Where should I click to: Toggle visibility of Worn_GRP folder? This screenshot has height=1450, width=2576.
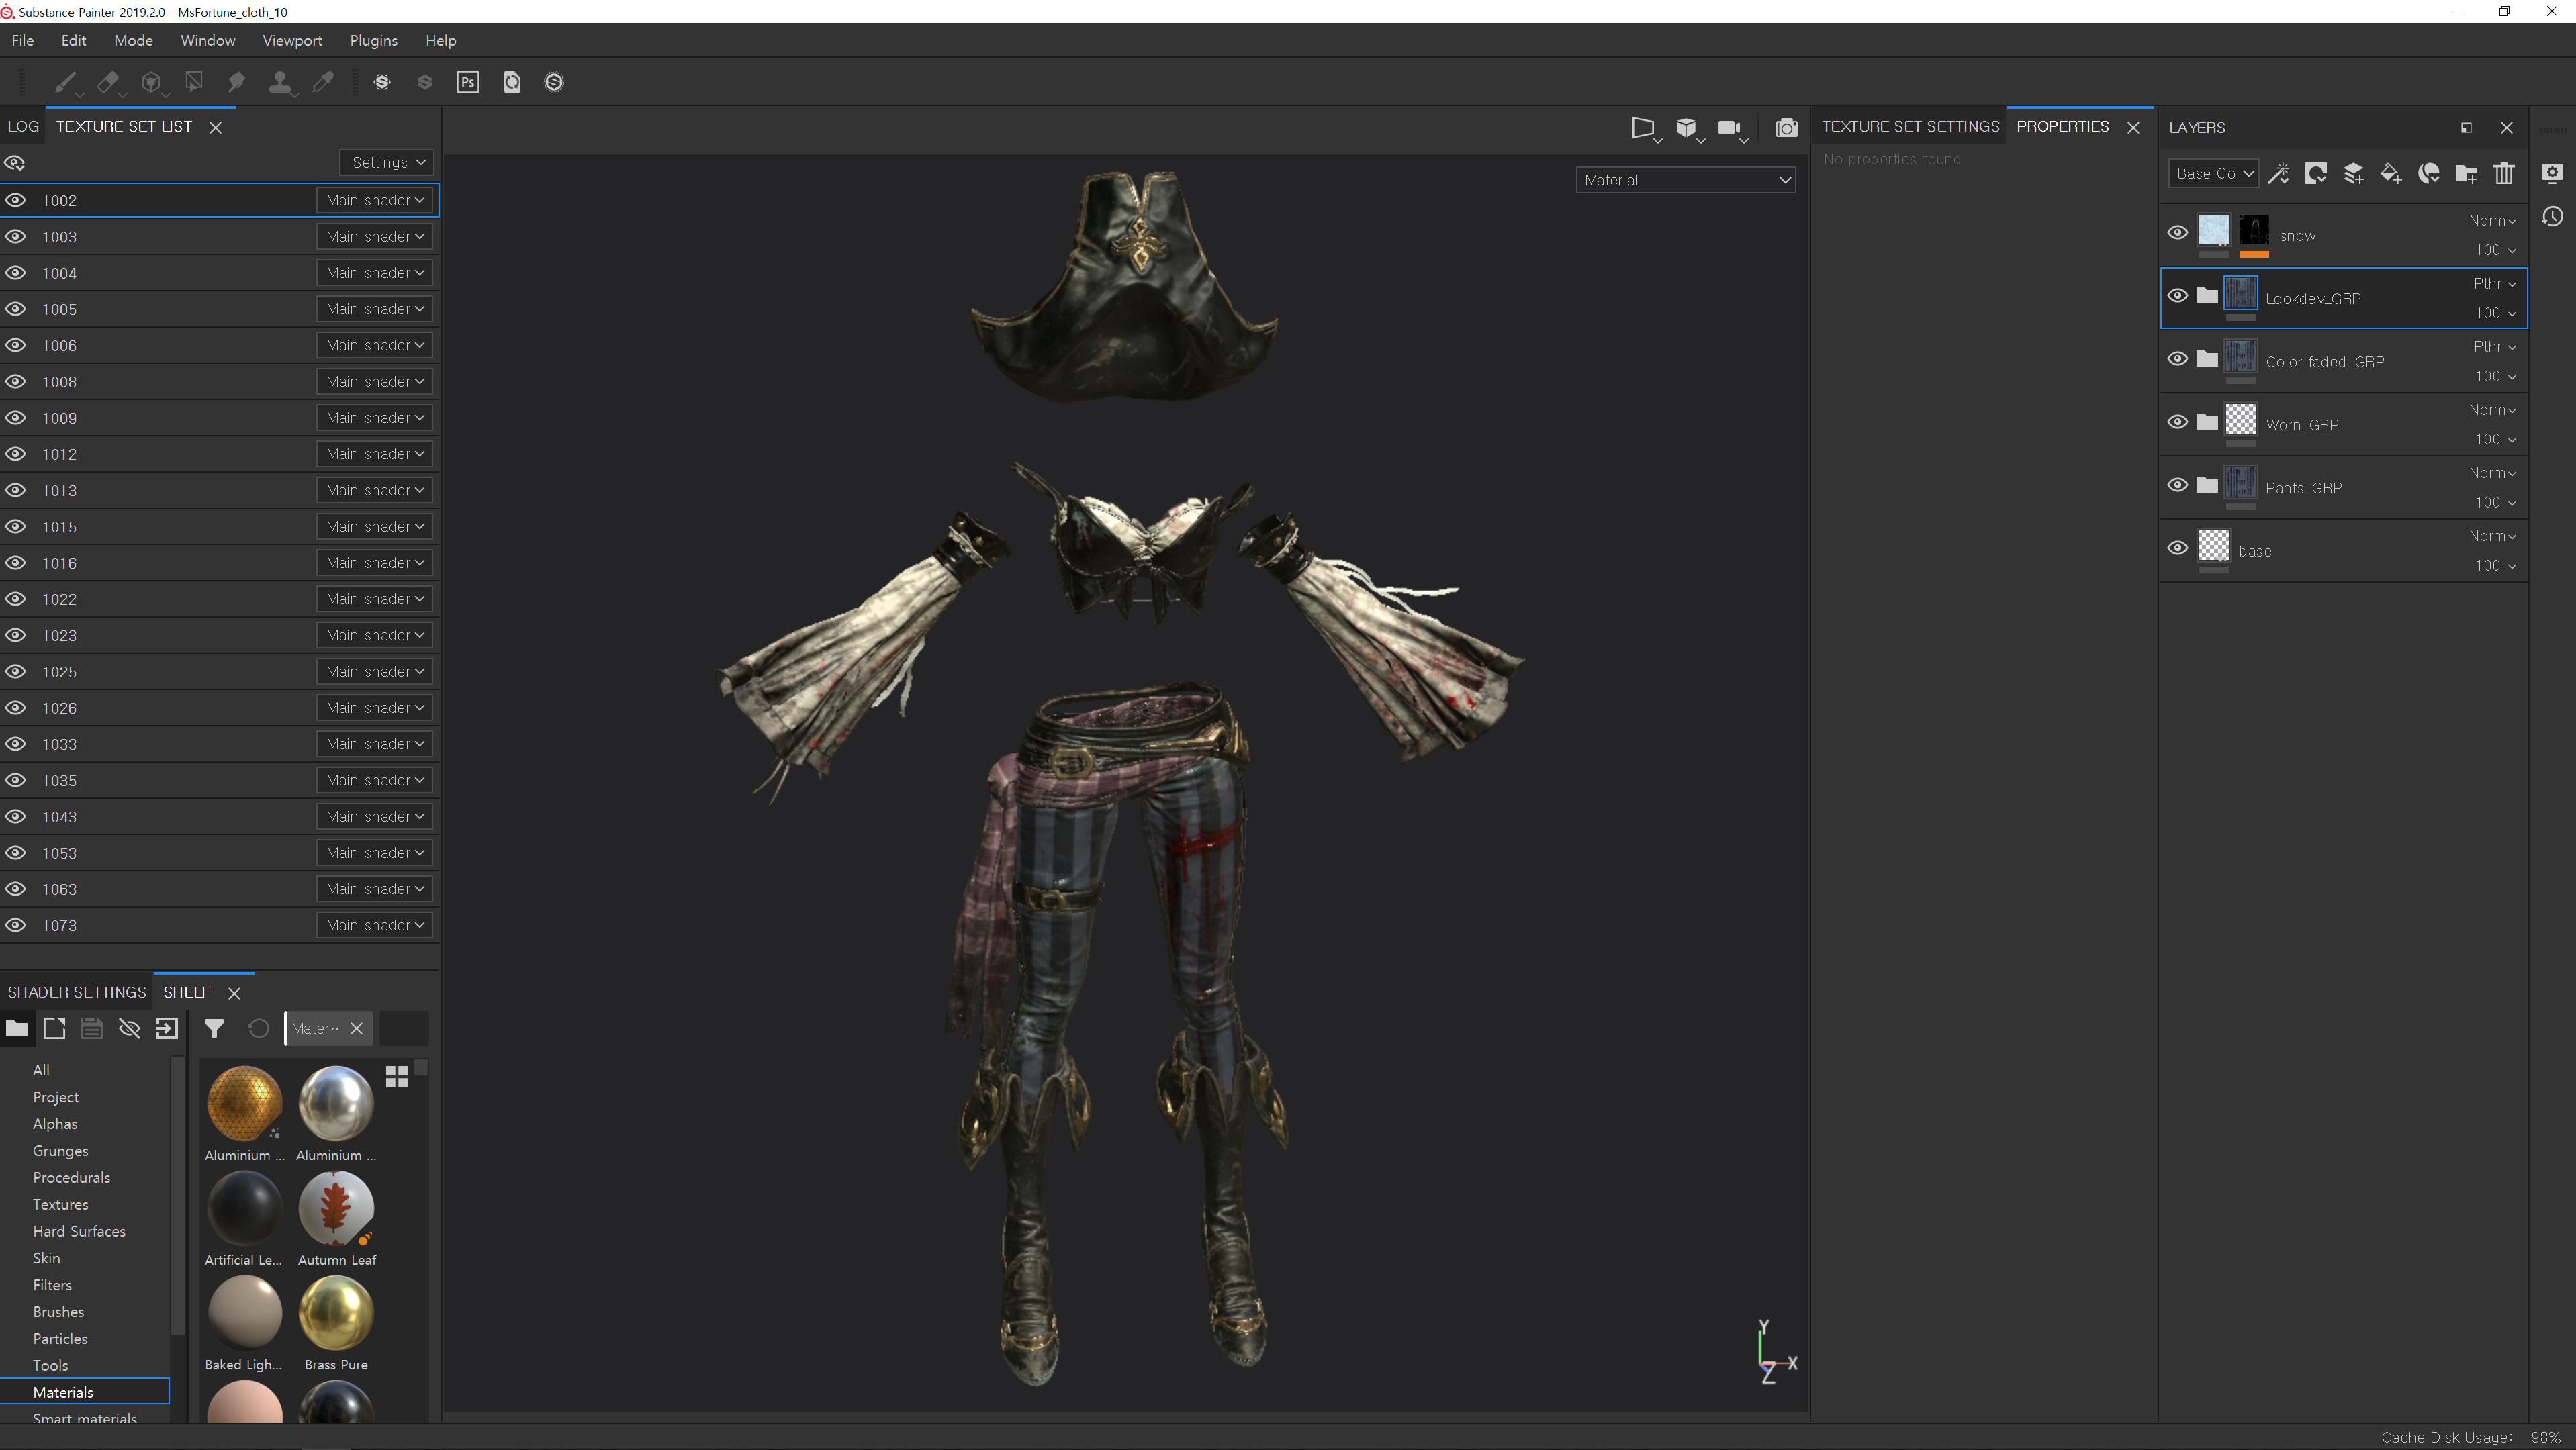click(2177, 422)
